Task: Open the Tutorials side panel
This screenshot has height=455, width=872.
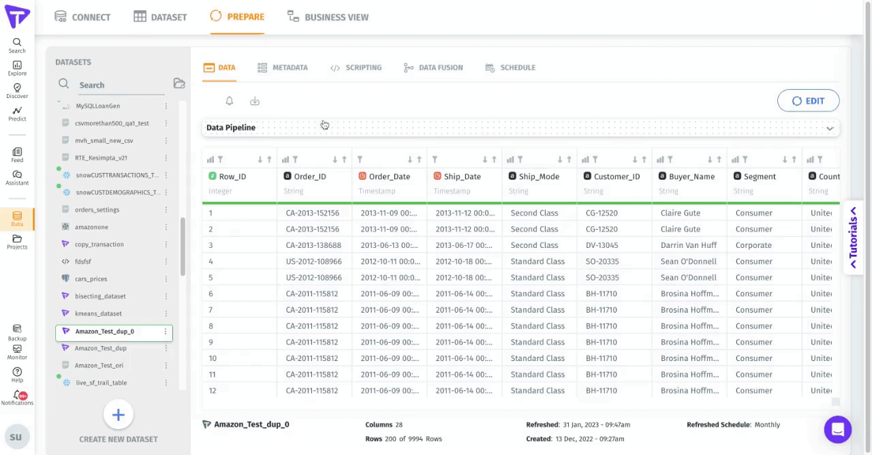Action: 853,233
